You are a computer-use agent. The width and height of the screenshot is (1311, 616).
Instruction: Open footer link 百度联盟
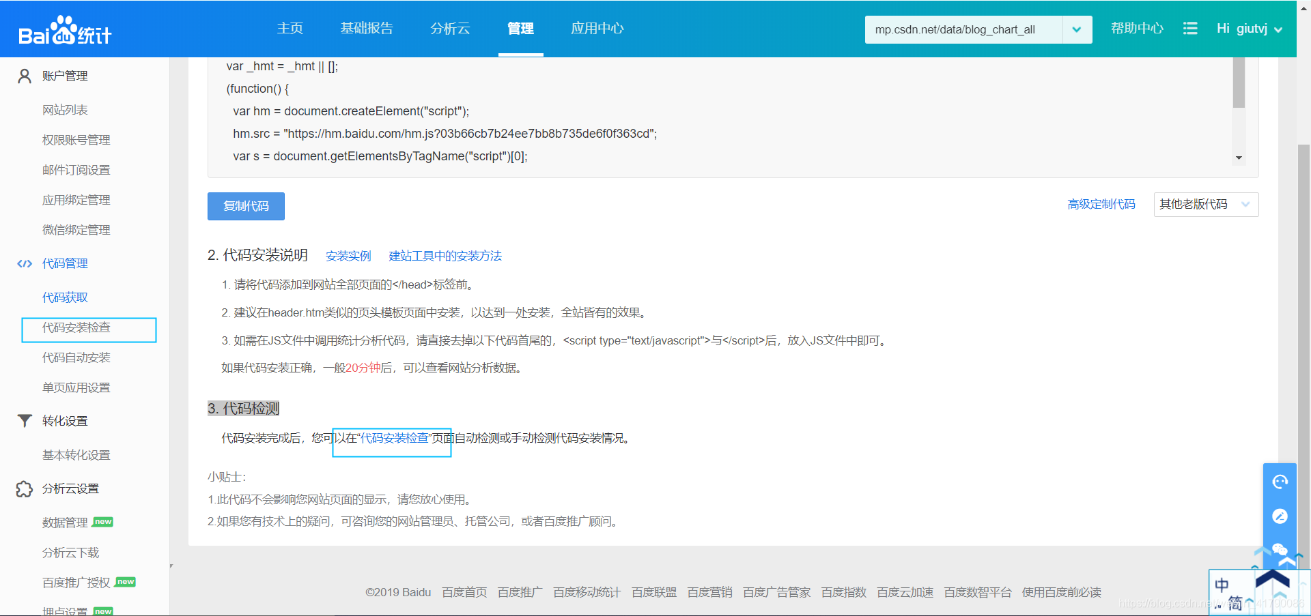(654, 592)
